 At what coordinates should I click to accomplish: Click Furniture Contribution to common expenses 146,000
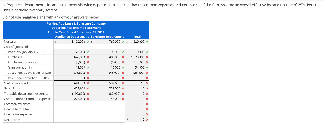click(107, 99)
